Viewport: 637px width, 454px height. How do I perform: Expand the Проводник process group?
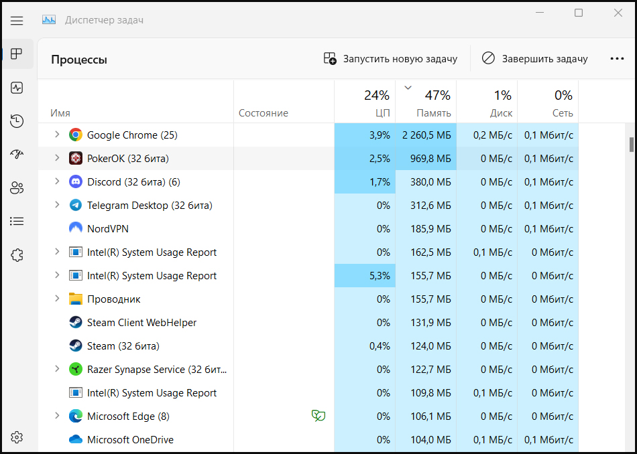click(x=57, y=299)
